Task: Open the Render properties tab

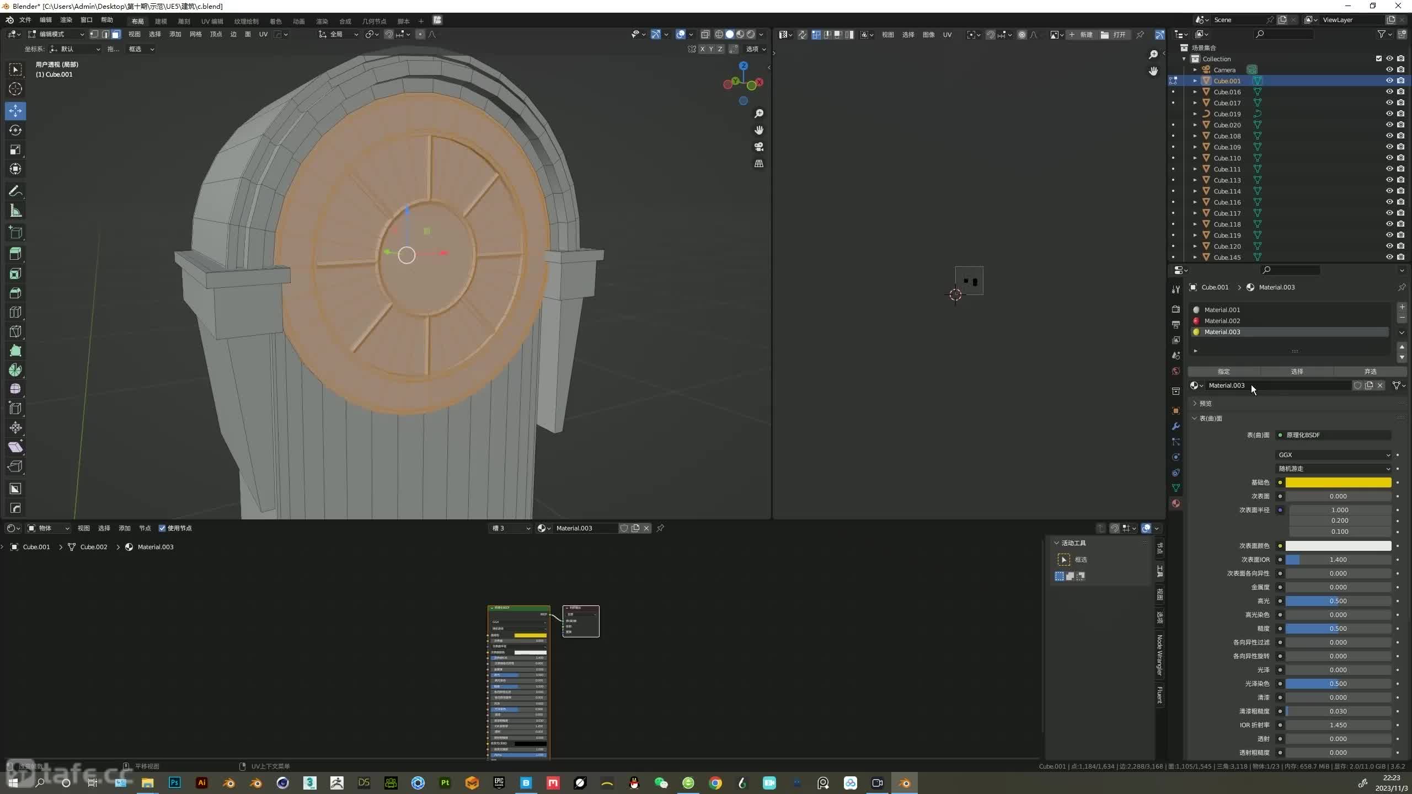Action: (1176, 309)
